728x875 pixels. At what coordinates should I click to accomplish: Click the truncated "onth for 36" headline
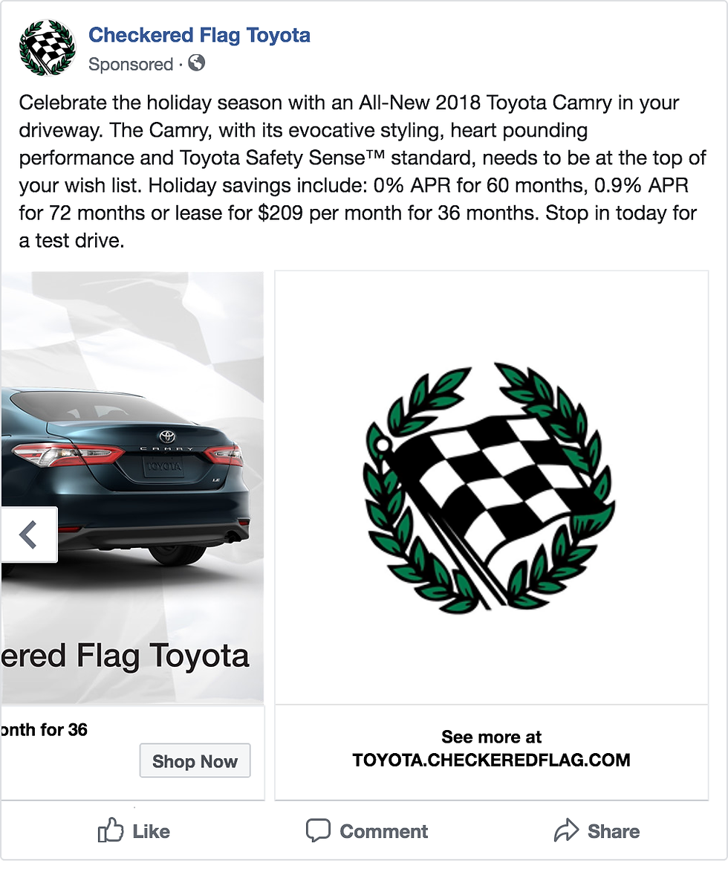pos(45,730)
